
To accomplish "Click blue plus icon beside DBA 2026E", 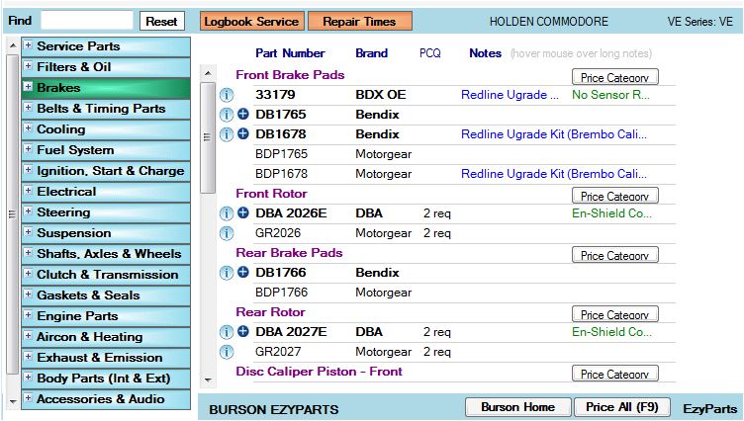I will [x=243, y=212].
